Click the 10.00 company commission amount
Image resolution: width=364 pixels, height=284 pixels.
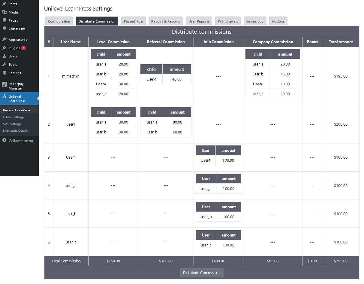pos(285,84)
